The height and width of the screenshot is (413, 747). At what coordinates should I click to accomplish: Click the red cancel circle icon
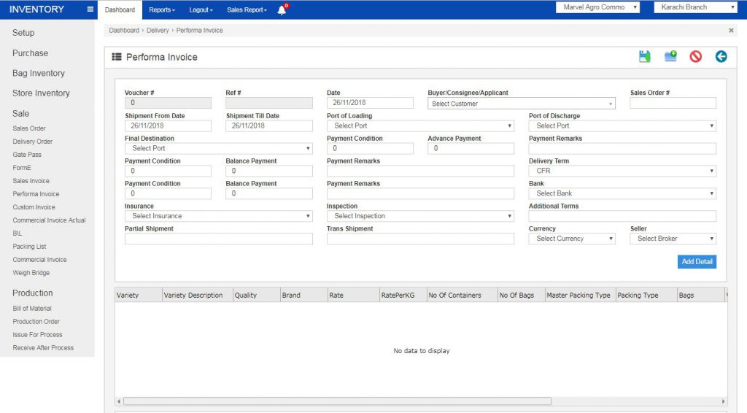695,57
